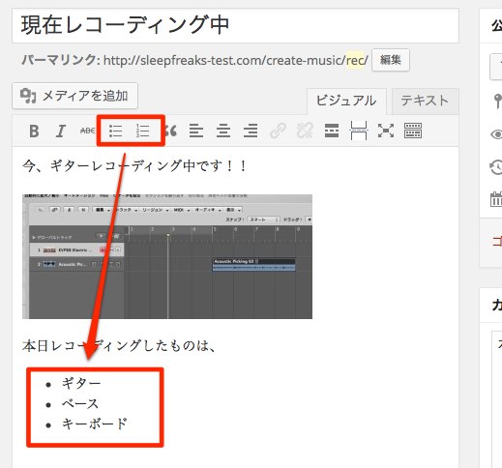This screenshot has height=468, width=502.
Task: Toggle italic formatting in editor toolbar
Action: point(61,131)
